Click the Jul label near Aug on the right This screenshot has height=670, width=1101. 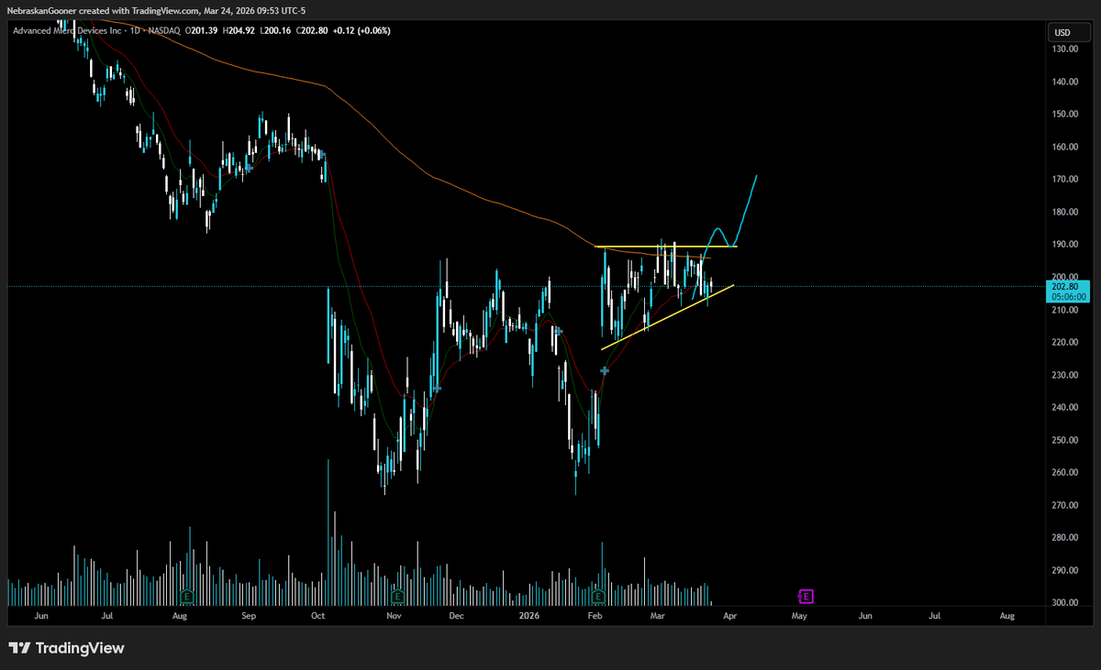coord(935,617)
